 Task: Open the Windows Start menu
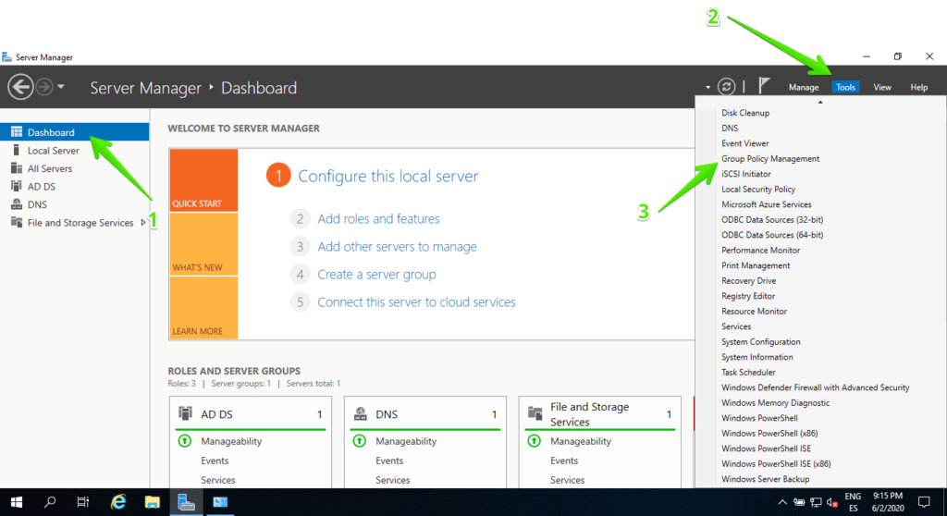(x=17, y=502)
